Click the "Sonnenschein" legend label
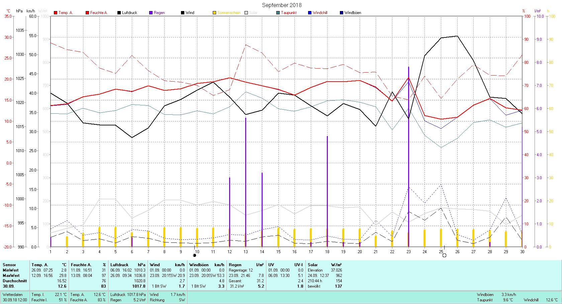Viewport: 562px width, 304px height. [x=229, y=13]
